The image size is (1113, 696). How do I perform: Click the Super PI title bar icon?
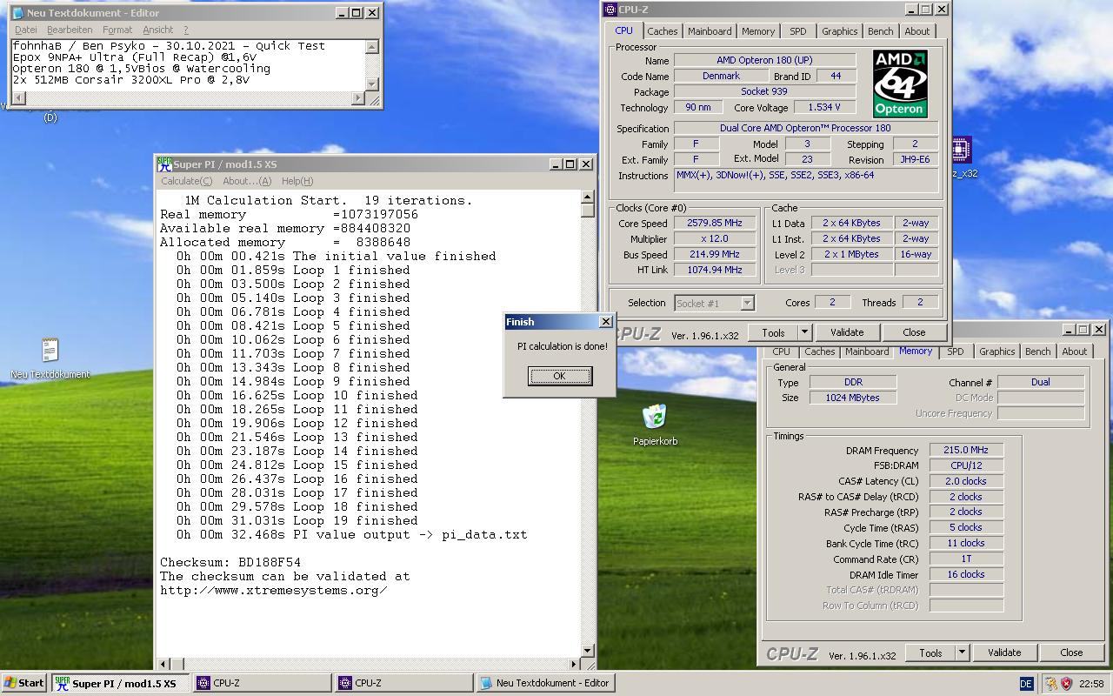tap(164, 164)
